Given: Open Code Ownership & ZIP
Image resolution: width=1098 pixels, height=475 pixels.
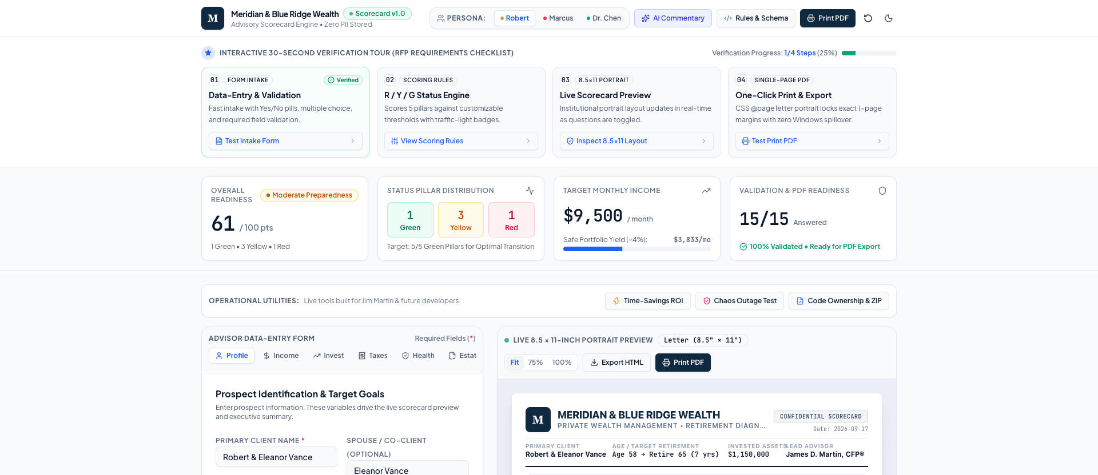Looking at the screenshot, I should (839, 301).
